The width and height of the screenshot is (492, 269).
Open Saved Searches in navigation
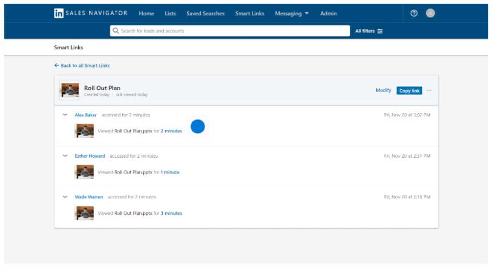(x=206, y=13)
